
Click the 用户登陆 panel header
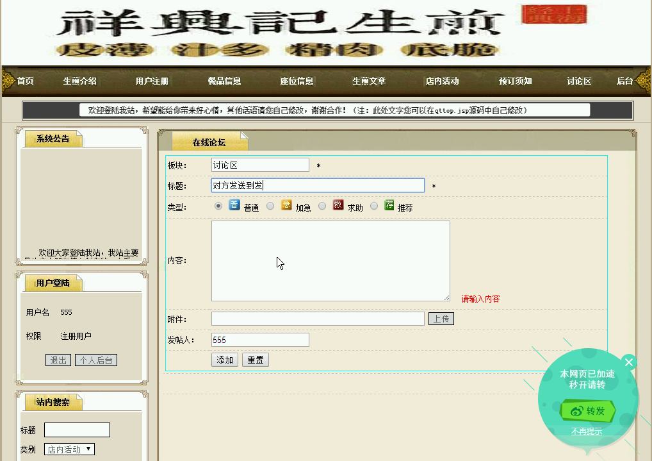[53, 283]
